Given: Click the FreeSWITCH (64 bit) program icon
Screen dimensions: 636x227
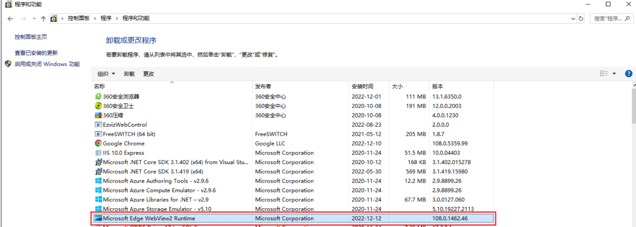Looking at the screenshot, I should tap(98, 134).
